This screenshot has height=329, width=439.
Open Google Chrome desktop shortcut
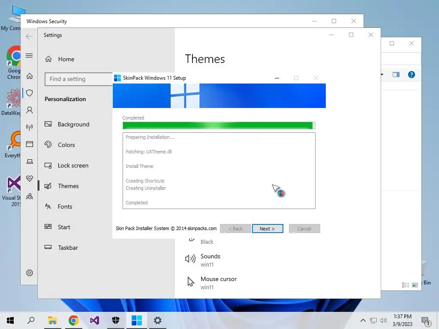pyautogui.click(x=13, y=63)
